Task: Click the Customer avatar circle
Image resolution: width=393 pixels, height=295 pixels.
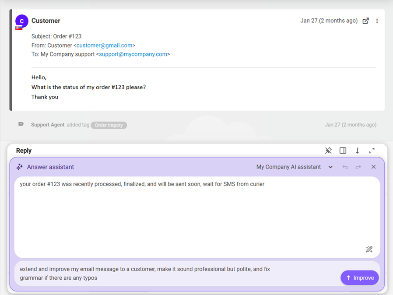Action: tap(21, 21)
